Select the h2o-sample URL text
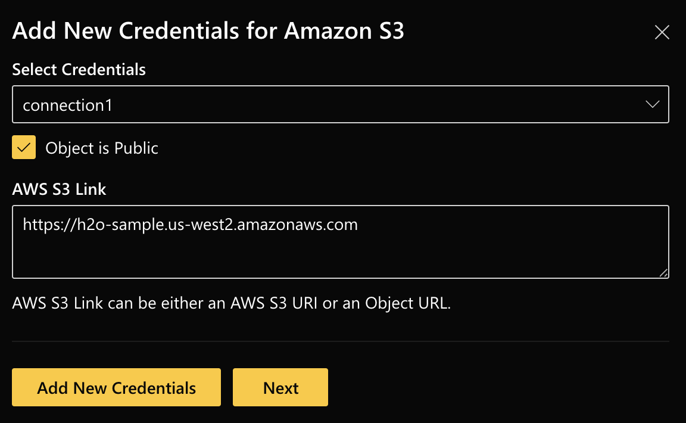Viewport: 686px width, 423px height. coord(190,225)
